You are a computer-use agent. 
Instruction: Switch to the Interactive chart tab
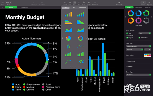coord(83,8)
